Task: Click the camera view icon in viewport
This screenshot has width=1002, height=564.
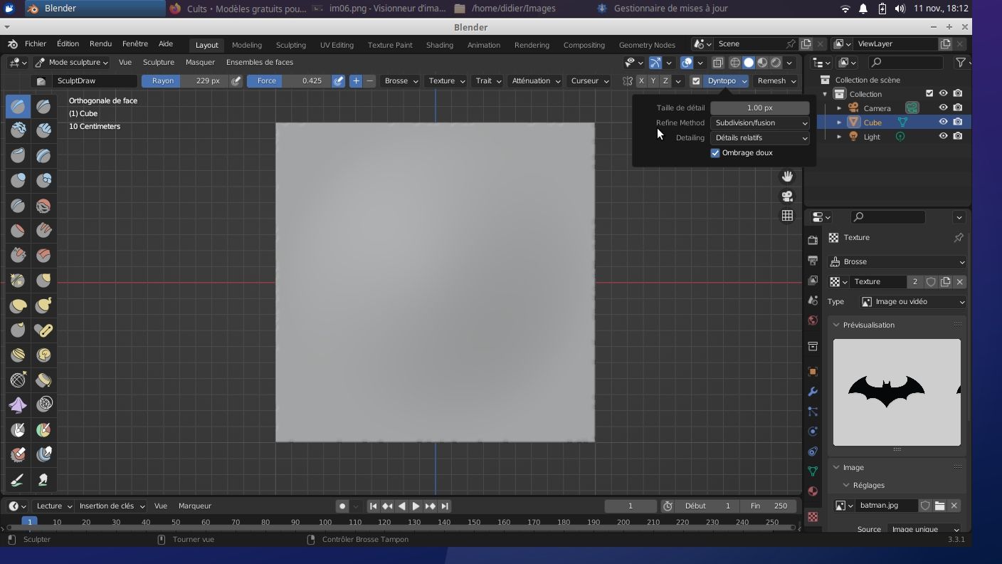Action: pyautogui.click(x=787, y=196)
